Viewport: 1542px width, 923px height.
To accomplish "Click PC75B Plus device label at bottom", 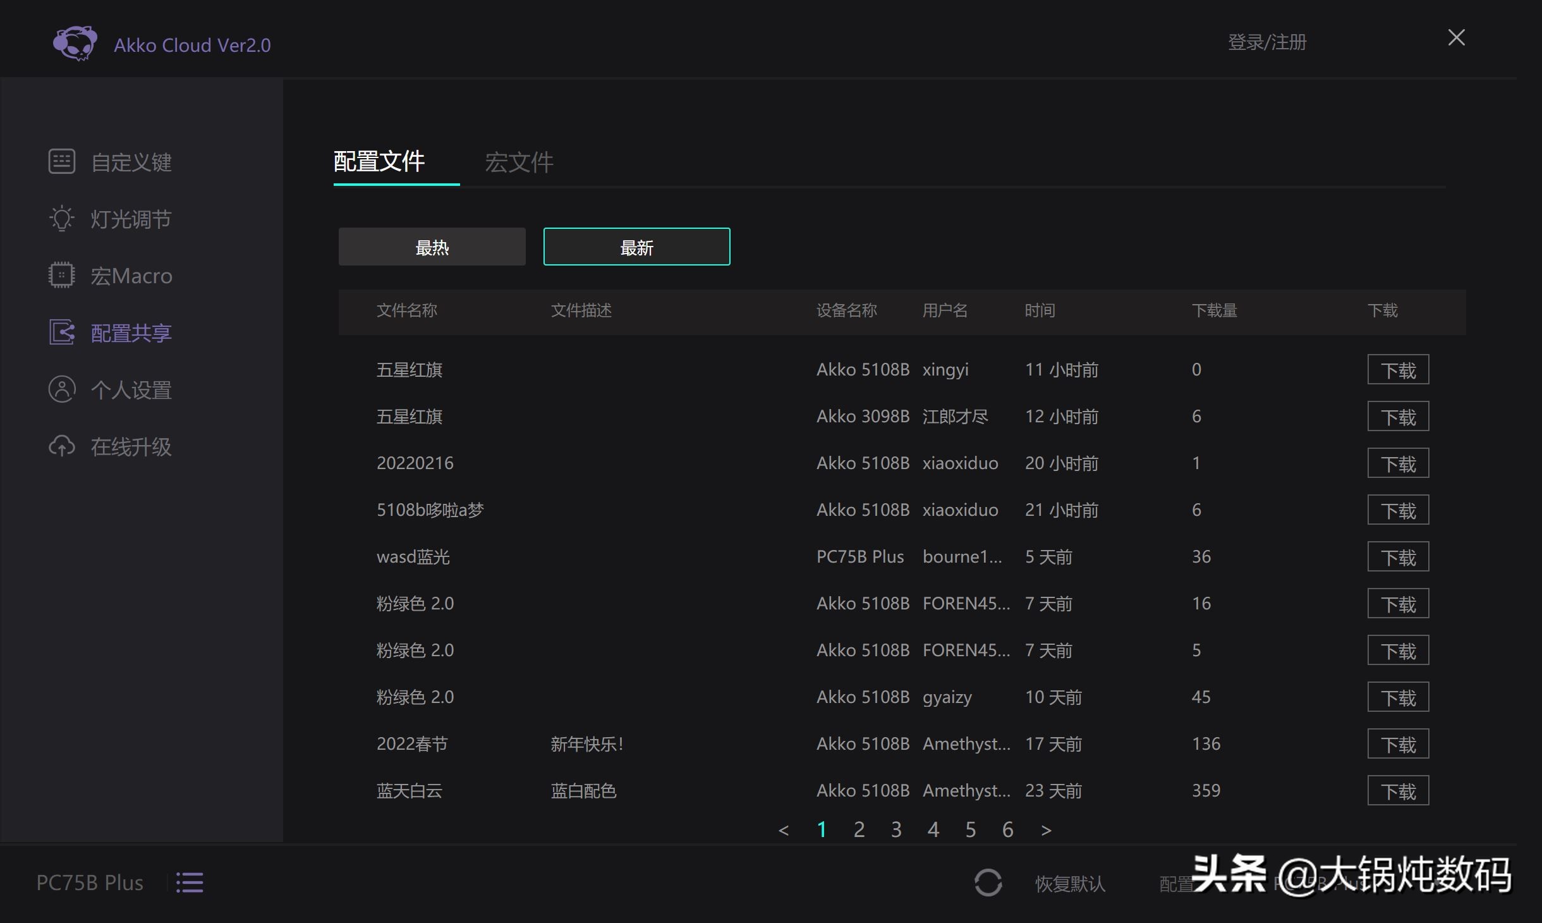I will click(90, 883).
